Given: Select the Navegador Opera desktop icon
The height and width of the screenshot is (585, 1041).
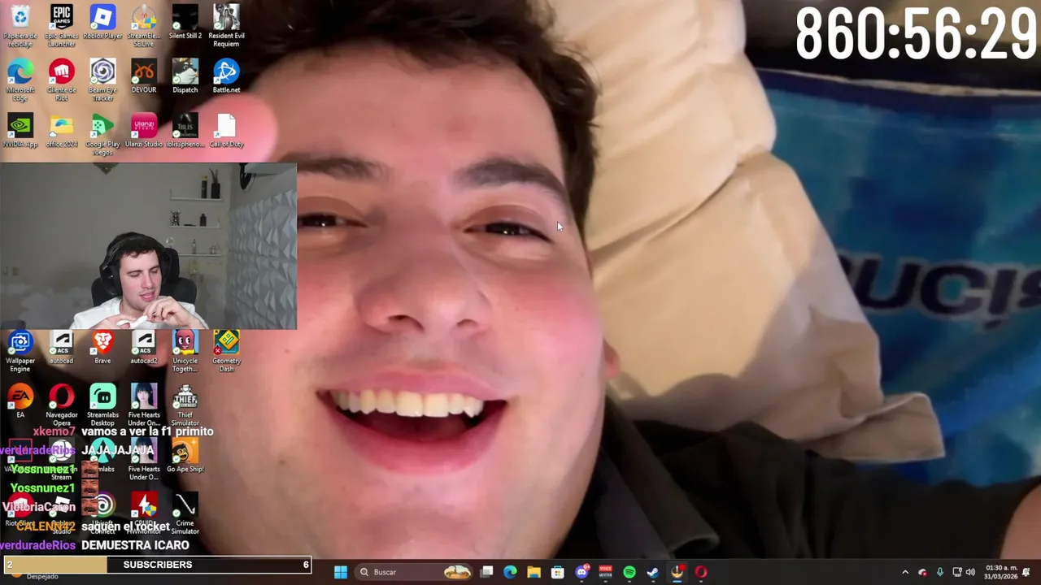Looking at the screenshot, I should coord(62,405).
